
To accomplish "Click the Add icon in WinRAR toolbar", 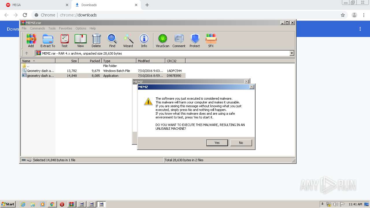I will (31, 40).
